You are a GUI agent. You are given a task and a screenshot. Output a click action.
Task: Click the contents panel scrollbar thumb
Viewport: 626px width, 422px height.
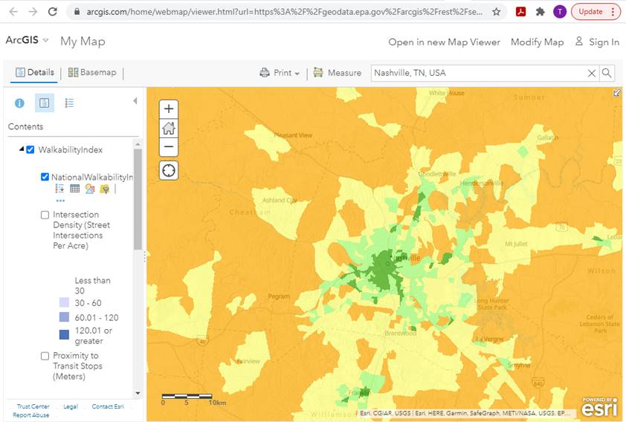pyautogui.click(x=138, y=199)
